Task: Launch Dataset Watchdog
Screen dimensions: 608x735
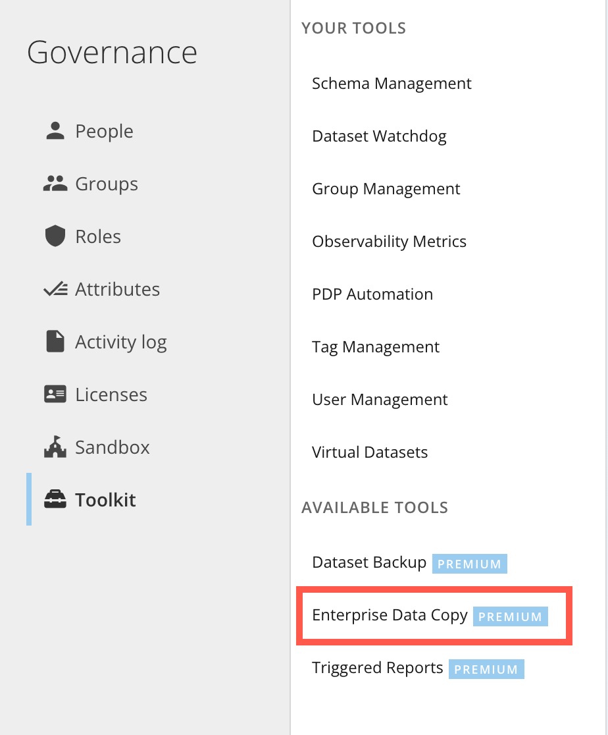Action: 379,136
